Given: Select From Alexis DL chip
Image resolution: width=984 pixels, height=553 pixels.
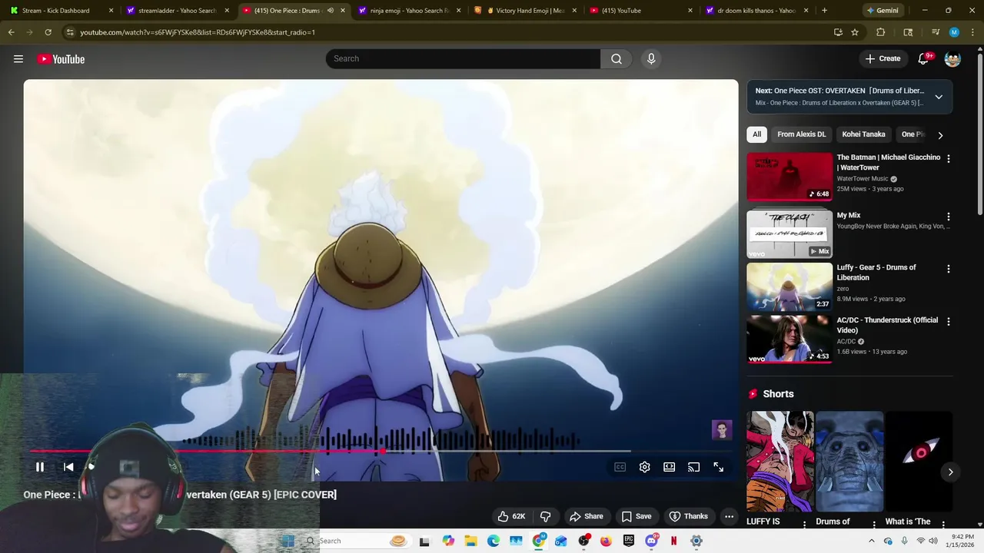Looking at the screenshot, I should point(801,134).
